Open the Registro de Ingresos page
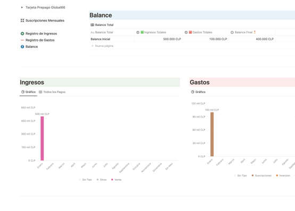 pyautogui.click(x=41, y=33)
